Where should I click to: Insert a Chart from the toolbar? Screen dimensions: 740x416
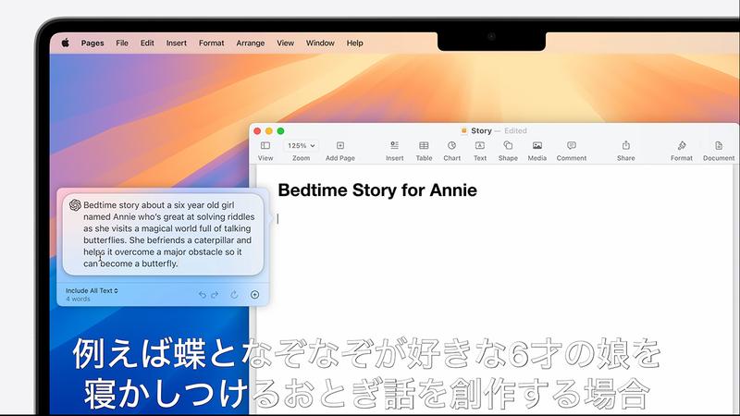click(451, 145)
